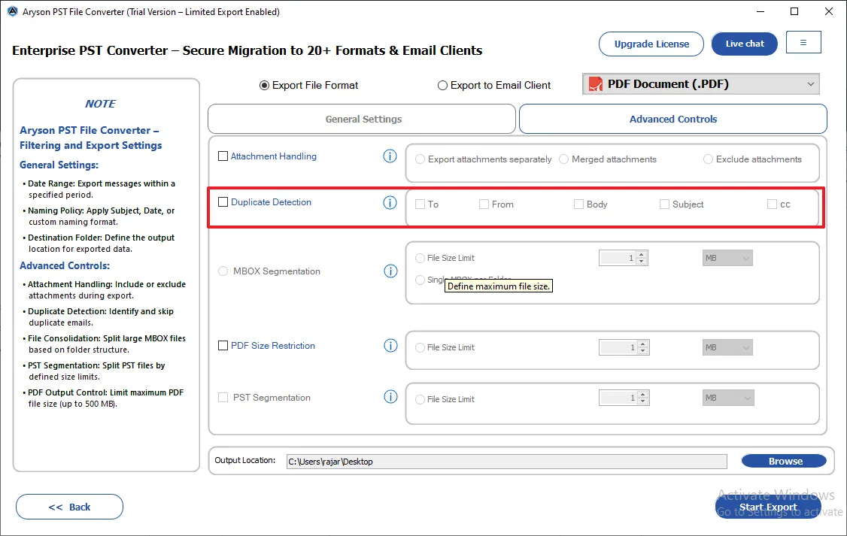The height and width of the screenshot is (536, 847).
Task: Open Live chat
Action: [x=745, y=44]
